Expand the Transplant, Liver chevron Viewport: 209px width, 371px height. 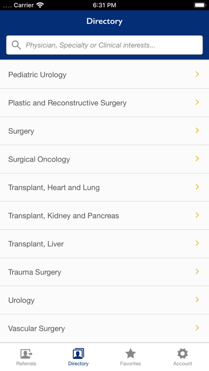[197, 244]
